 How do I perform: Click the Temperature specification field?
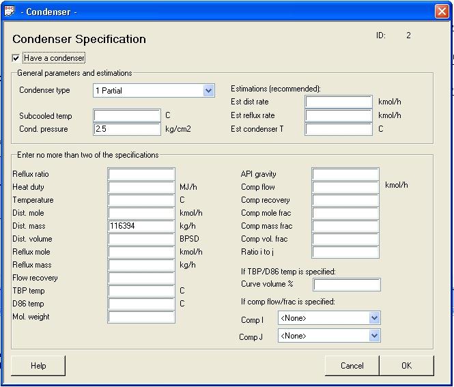141,200
